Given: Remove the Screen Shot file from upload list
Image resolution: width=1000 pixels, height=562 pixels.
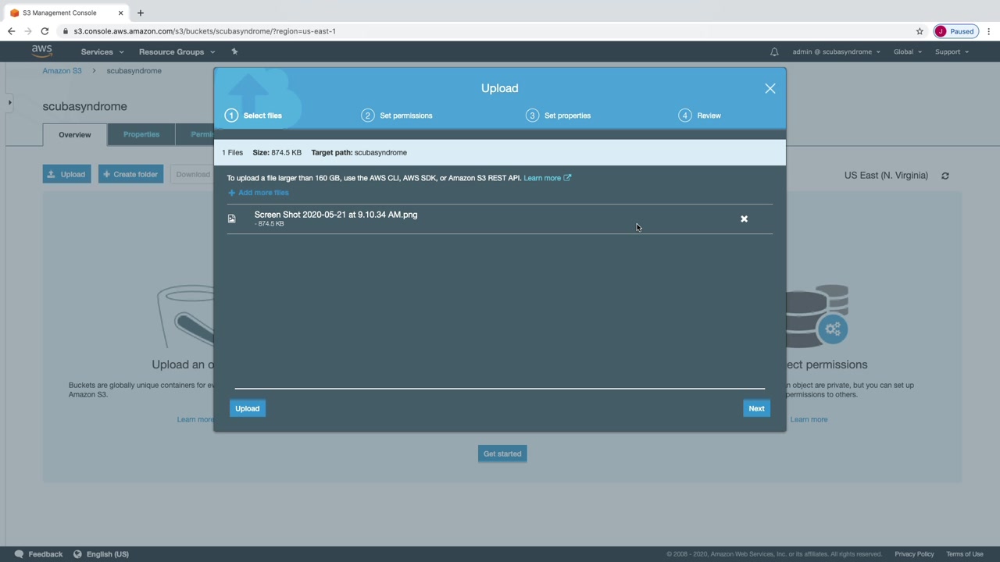Looking at the screenshot, I should (x=744, y=219).
